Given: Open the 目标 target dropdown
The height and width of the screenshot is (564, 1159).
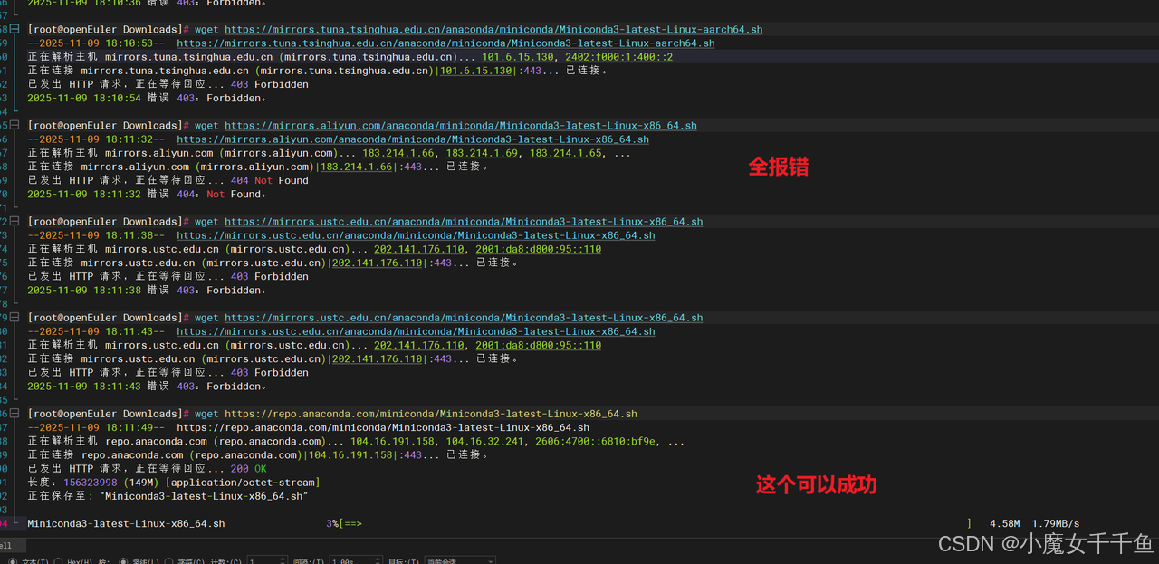Looking at the screenshot, I should [x=460, y=561].
